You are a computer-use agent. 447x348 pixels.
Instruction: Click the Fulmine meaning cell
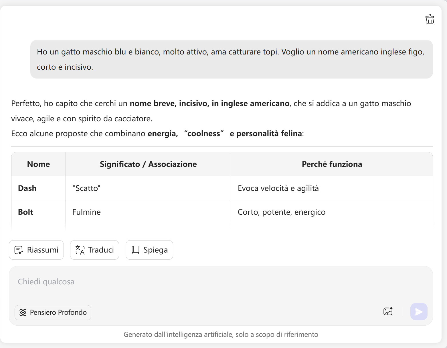point(86,212)
